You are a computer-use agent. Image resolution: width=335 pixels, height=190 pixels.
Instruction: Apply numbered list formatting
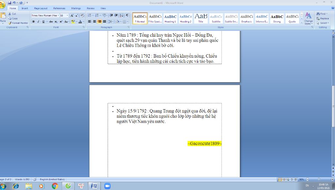[97, 15]
